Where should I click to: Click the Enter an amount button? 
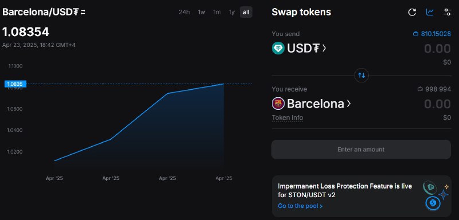click(x=361, y=150)
